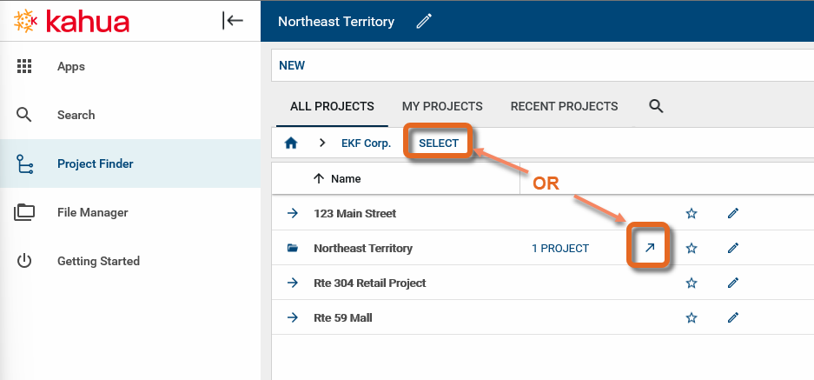Switch to the Recent Projects tab
The height and width of the screenshot is (380, 814).
tap(564, 106)
